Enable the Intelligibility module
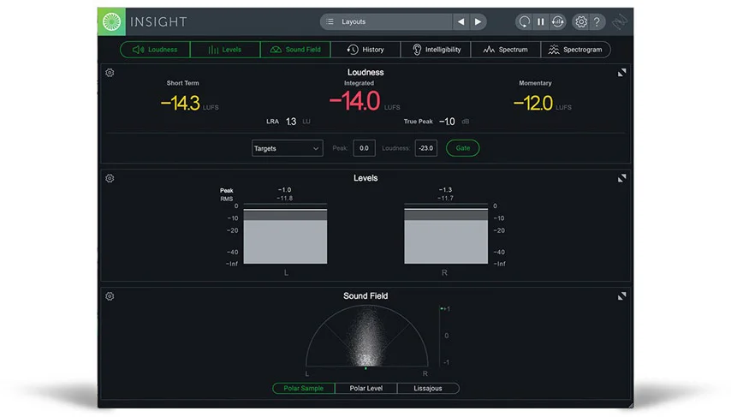 [x=436, y=50]
